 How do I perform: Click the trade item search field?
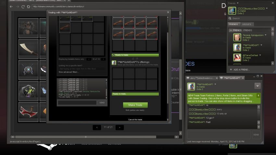[x=82, y=69]
